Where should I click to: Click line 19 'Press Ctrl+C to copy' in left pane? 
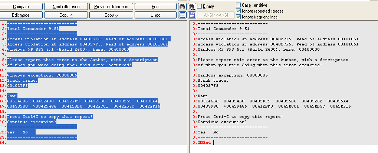tap(50, 117)
